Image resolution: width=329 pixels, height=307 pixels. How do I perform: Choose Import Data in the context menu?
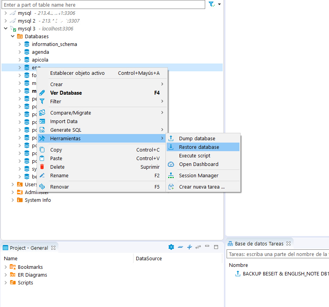(x=64, y=122)
